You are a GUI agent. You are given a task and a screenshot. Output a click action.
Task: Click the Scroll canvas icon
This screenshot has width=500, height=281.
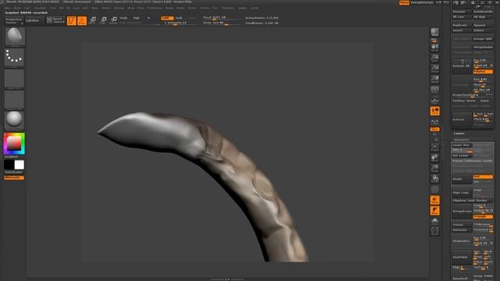tap(435, 48)
